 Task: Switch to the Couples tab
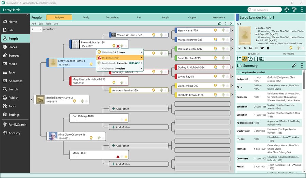192,17
